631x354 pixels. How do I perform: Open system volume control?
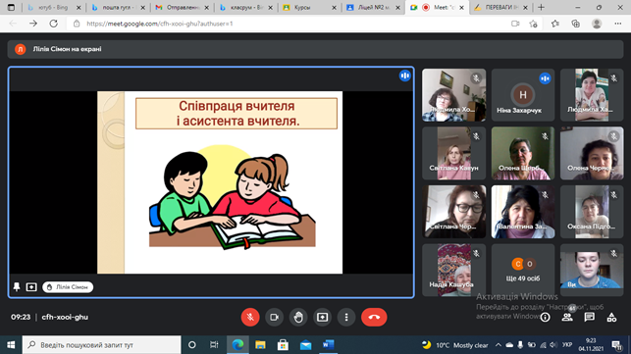pos(553,345)
